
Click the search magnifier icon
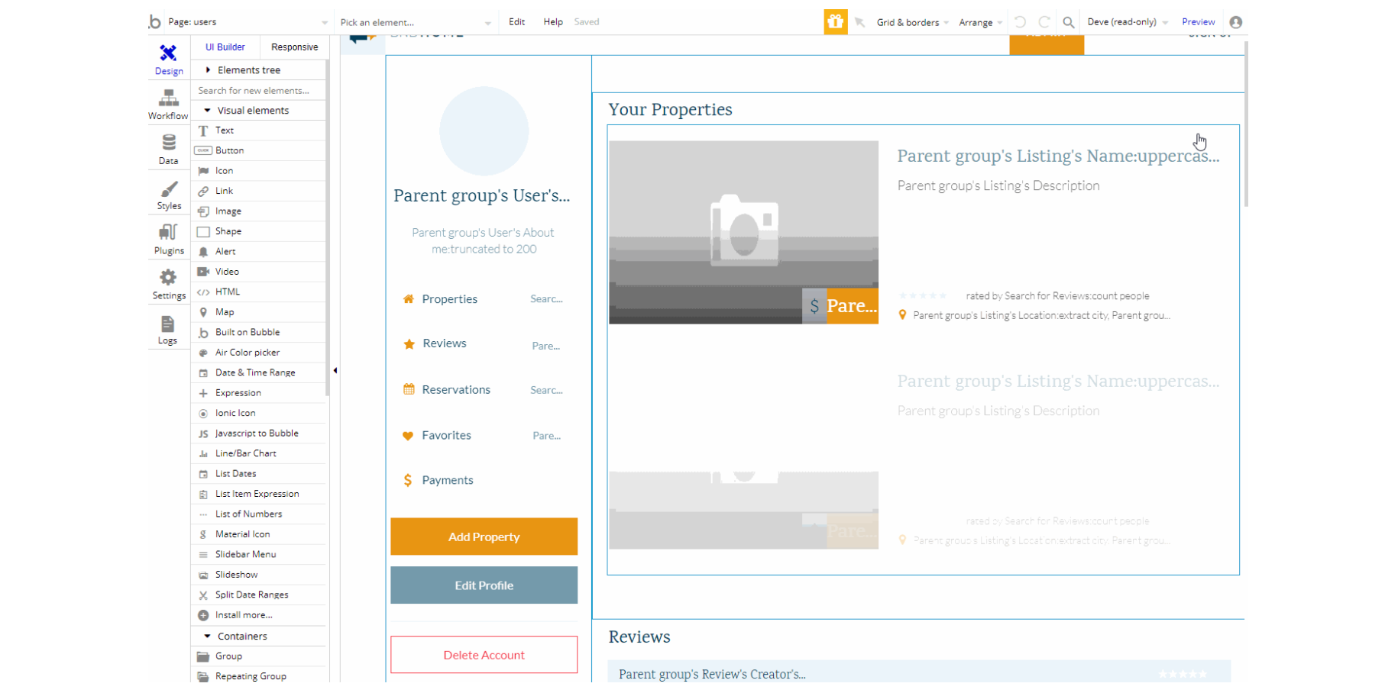coord(1069,22)
